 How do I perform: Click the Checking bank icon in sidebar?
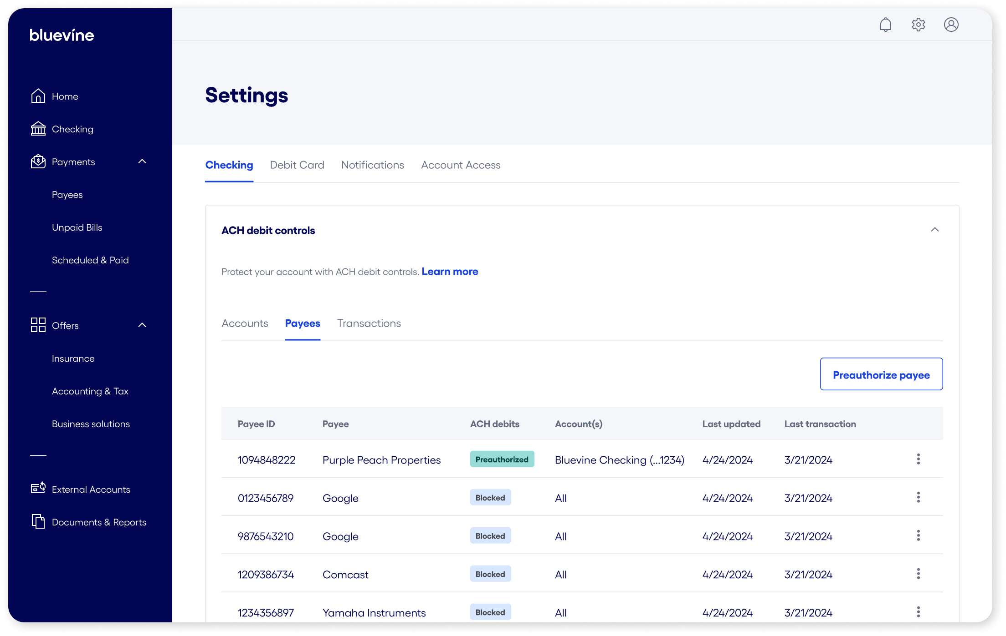coord(38,129)
